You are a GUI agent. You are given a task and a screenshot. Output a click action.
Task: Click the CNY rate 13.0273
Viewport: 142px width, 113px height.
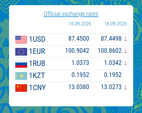point(111,87)
